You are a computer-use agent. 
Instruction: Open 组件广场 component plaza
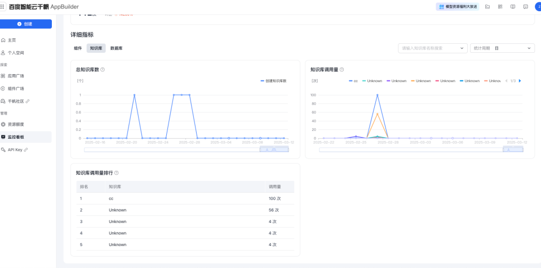click(16, 89)
